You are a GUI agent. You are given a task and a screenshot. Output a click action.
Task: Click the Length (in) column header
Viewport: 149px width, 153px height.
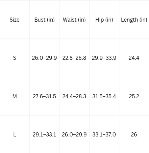tap(134, 20)
